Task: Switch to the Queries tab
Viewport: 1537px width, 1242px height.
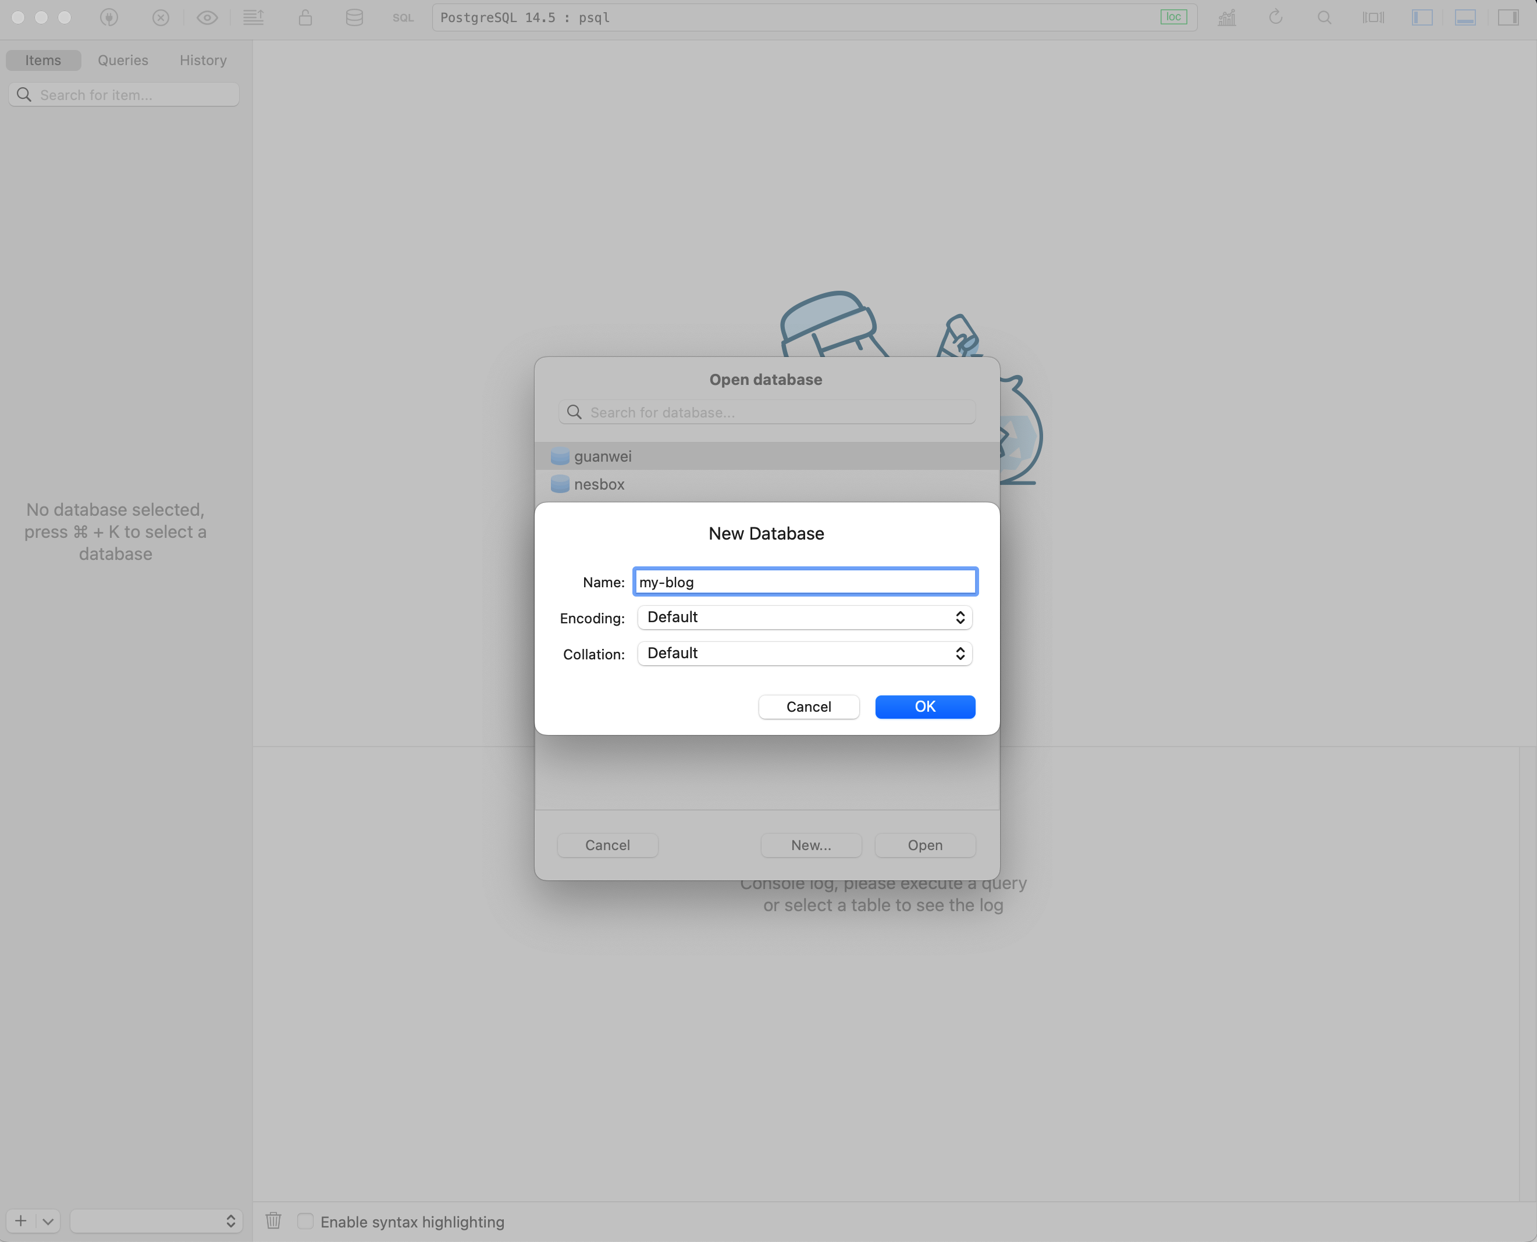Action: pyautogui.click(x=123, y=60)
